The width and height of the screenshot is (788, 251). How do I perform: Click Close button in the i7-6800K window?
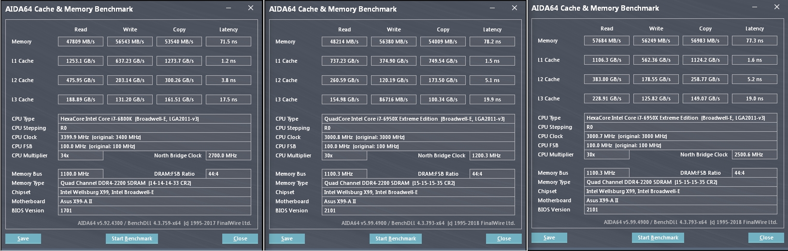point(240,238)
